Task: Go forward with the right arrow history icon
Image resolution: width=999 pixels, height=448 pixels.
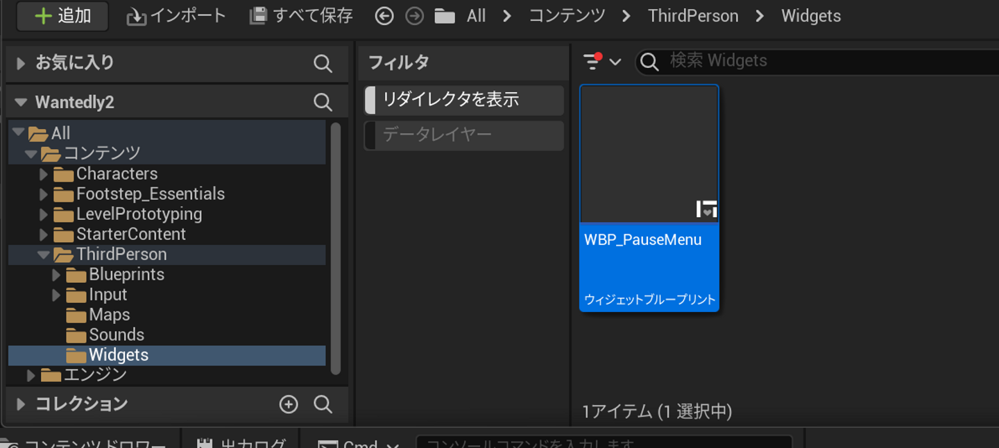Action: (415, 16)
